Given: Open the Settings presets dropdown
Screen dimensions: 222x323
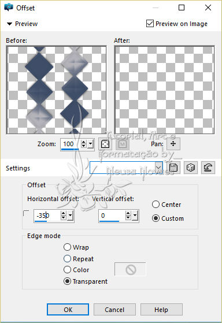Looking at the screenshot, I should [158, 168].
